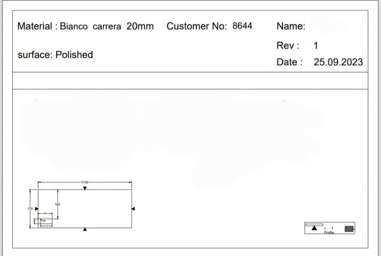The width and height of the screenshot is (381, 256).
Task: Click the legend's black triangle profile symbol
Action: click(314, 228)
